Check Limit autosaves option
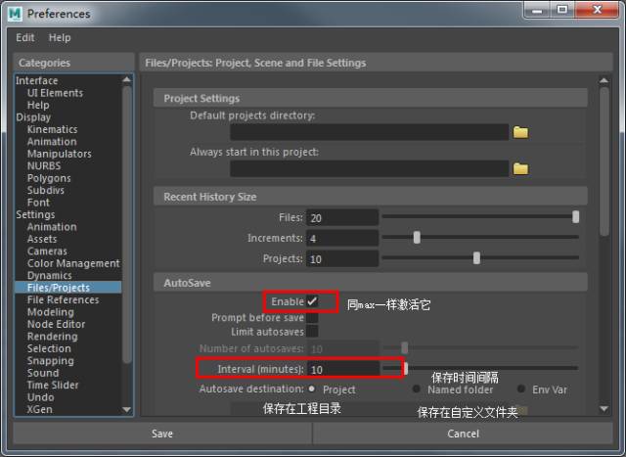This screenshot has height=457, width=626. click(312, 332)
